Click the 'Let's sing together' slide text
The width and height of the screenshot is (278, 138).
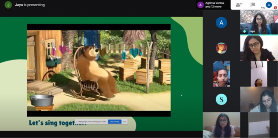[58, 123]
